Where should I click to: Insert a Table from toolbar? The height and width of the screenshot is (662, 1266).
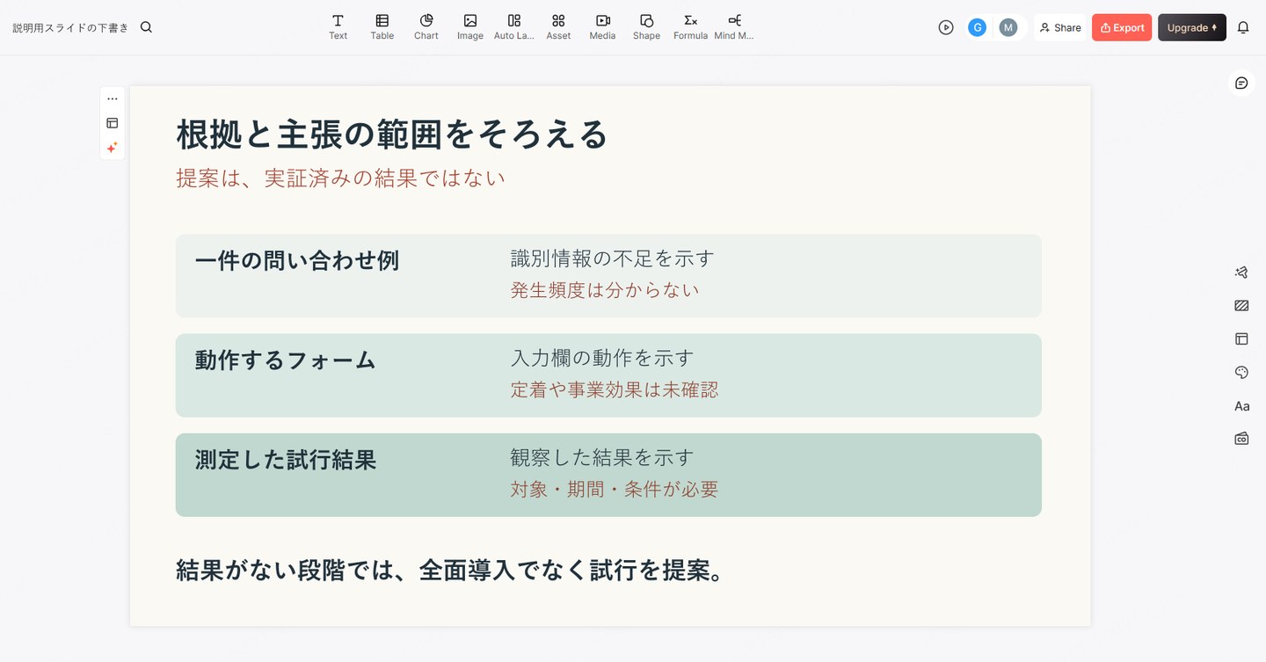point(382,27)
